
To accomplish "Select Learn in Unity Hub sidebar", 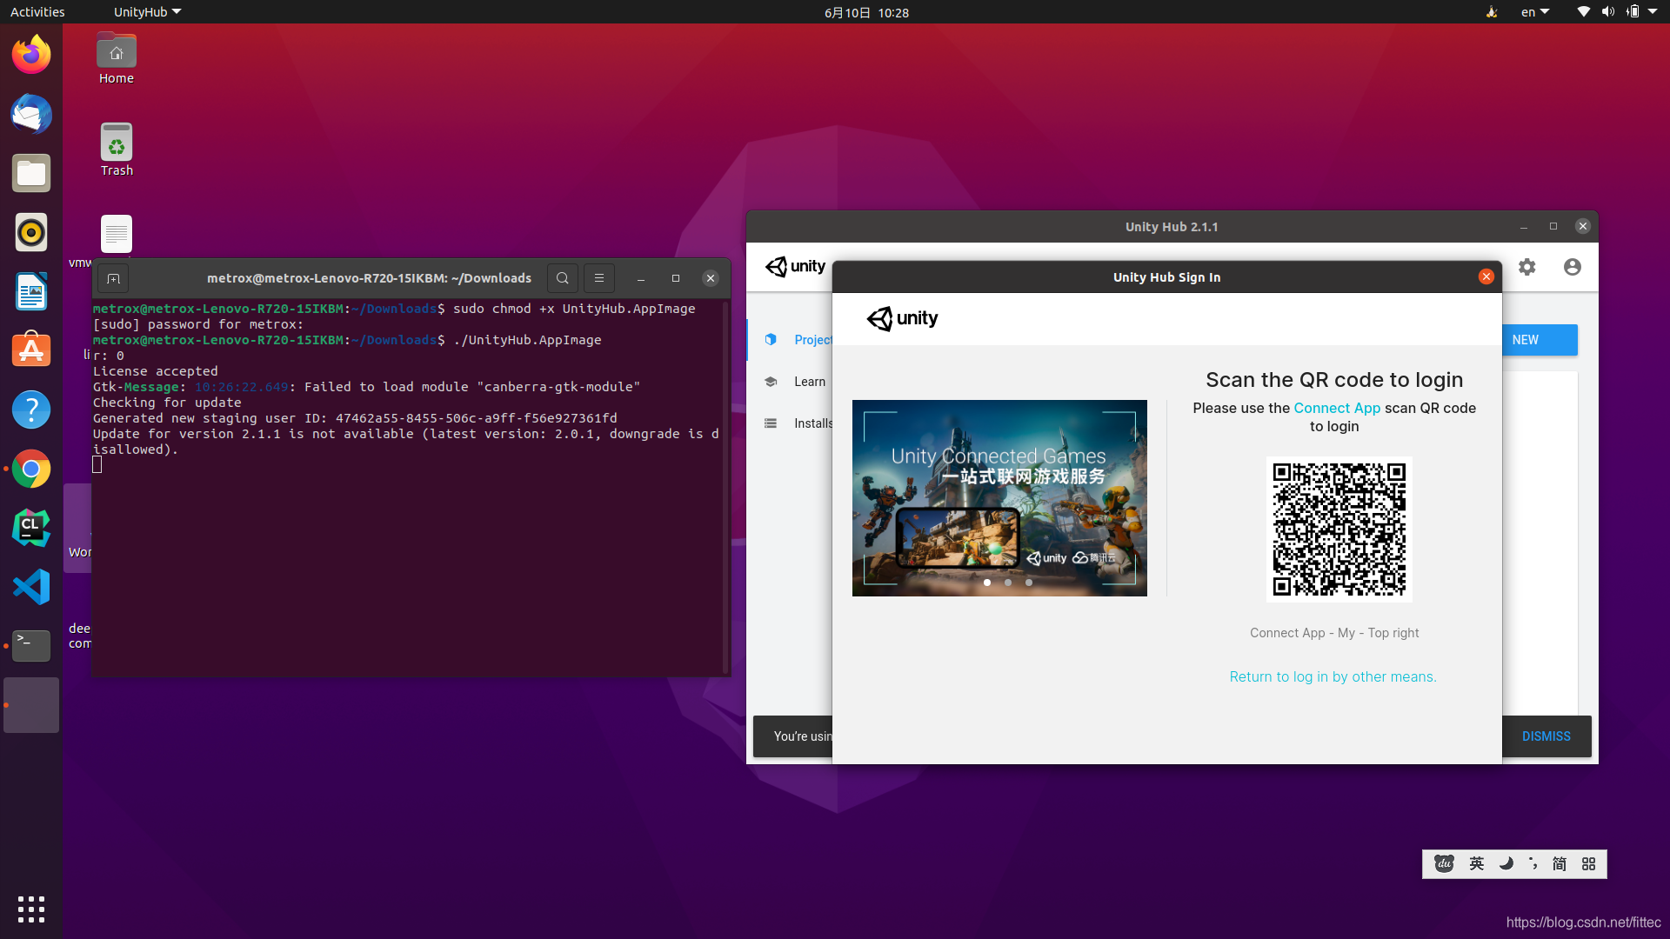I will click(790, 382).
